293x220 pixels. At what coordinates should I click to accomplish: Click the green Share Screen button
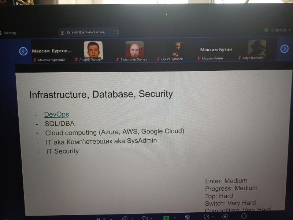coord(166,218)
